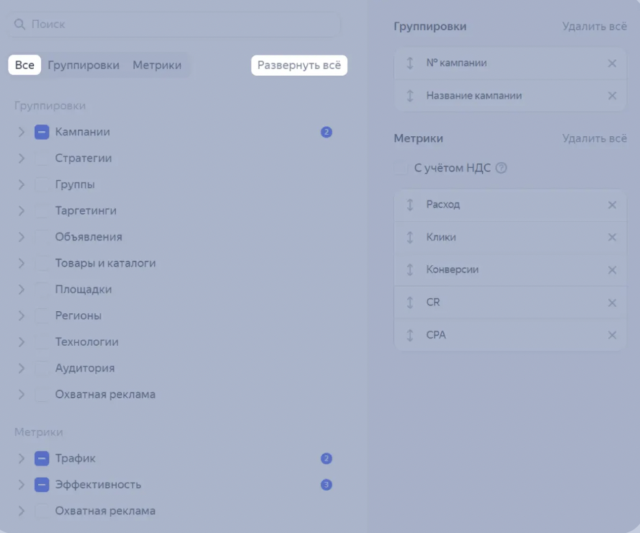Image resolution: width=640 pixels, height=533 pixels.
Task: Select the CPA metric row label
Action: click(x=436, y=335)
